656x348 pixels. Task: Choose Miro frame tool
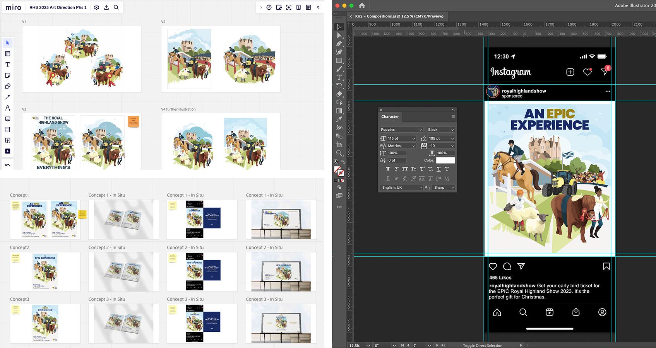click(x=7, y=130)
